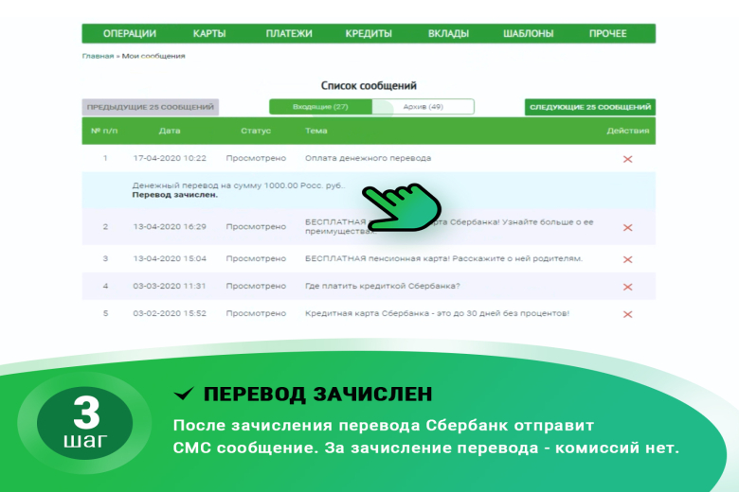The width and height of the screenshot is (739, 492).
Task: Delete message dated 03-03-2020 using red X
Action: tap(627, 287)
